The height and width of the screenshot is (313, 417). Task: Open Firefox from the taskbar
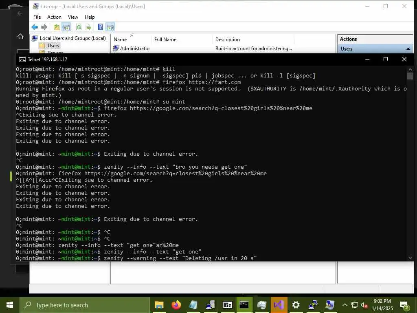coord(176,305)
